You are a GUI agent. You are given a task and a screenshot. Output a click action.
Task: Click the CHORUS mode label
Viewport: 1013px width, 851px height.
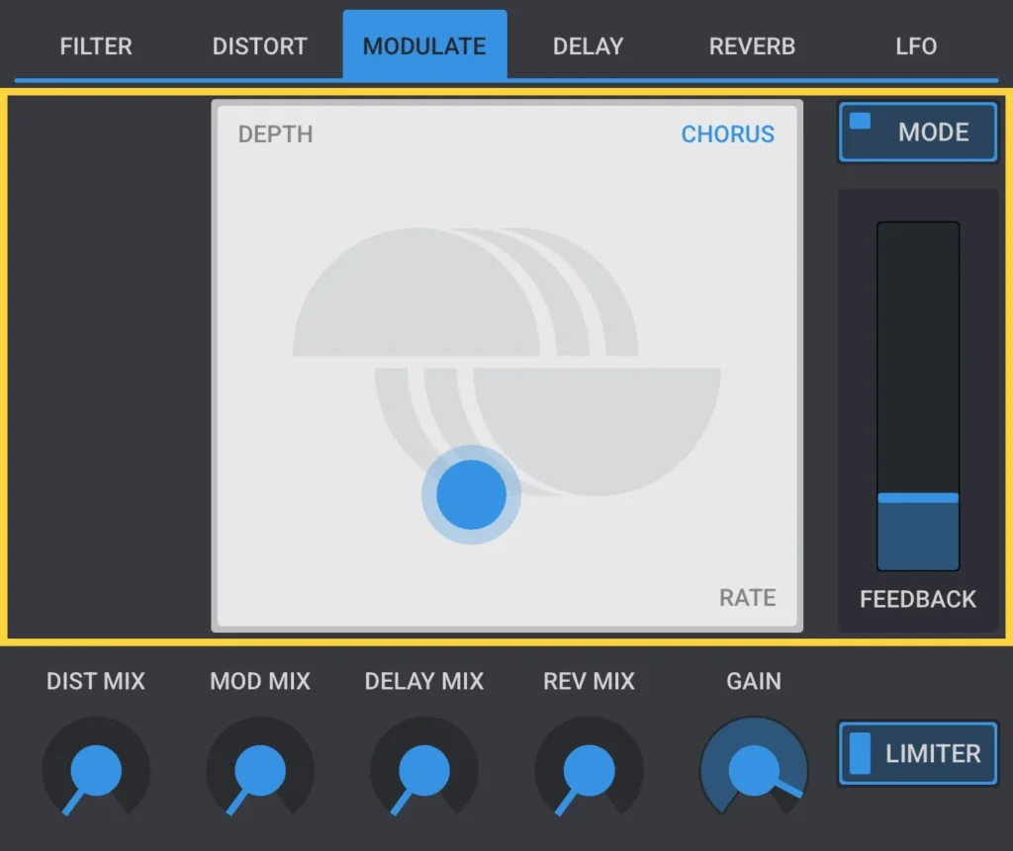pos(727,134)
